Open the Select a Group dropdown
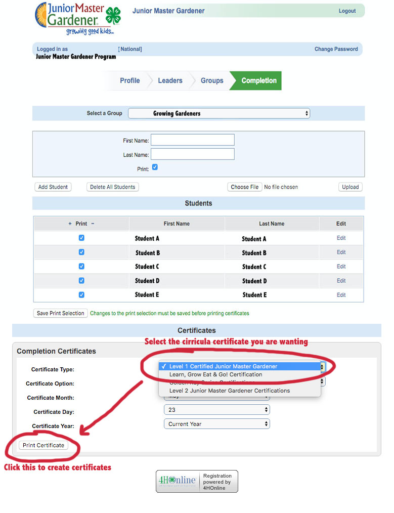The width and height of the screenshot is (394, 513). pos(218,114)
